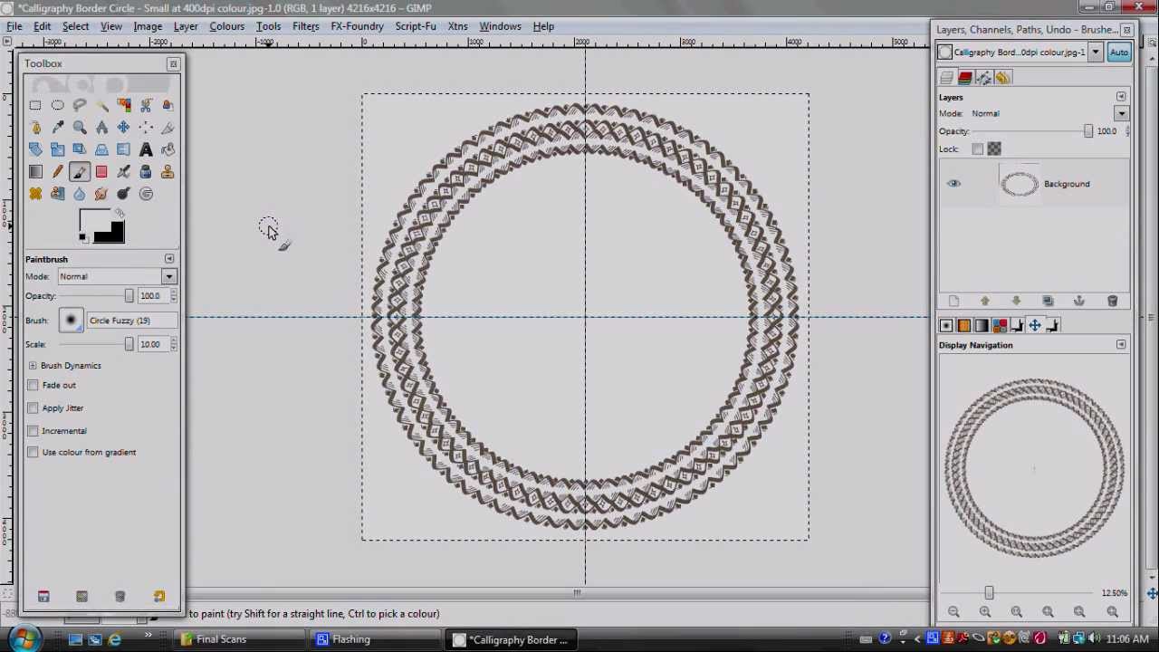This screenshot has width=1159, height=652.
Task: Select the Select by Colour tool
Action: (124, 105)
